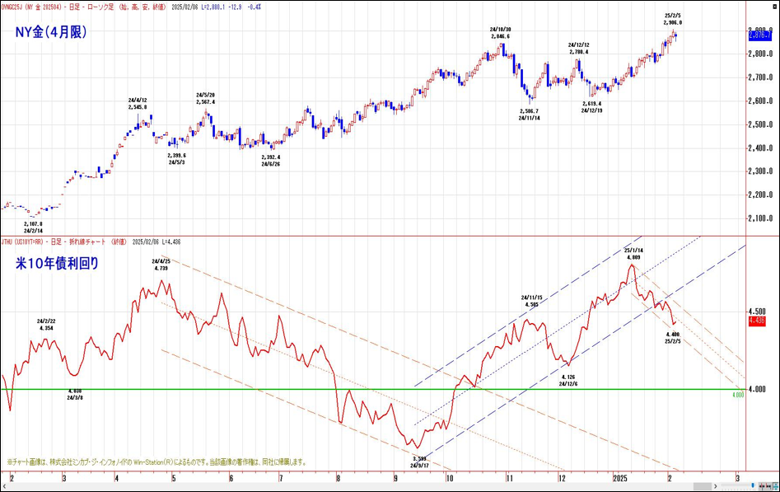Click the red current yield price tag
Image resolution: width=780 pixels, height=492 pixels.
[x=758, y=321]
